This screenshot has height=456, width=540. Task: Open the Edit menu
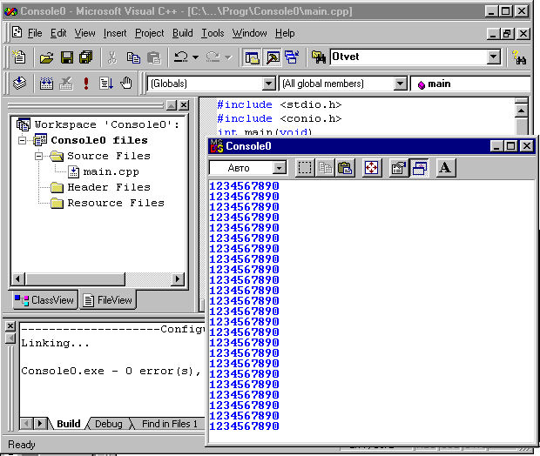[58, 33]
